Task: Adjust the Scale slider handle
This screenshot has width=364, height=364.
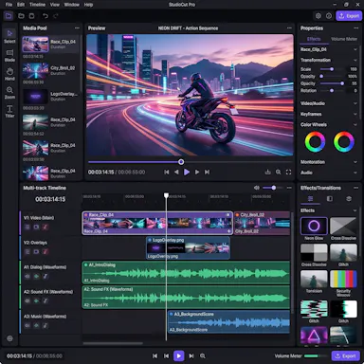Action: [x=332, y=69]
